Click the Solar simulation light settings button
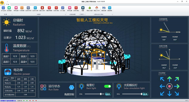189x102 pixels. [146, 94]
